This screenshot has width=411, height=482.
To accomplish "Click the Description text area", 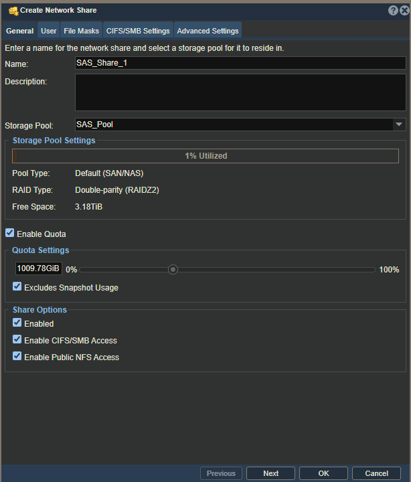I will coord(240,92).
